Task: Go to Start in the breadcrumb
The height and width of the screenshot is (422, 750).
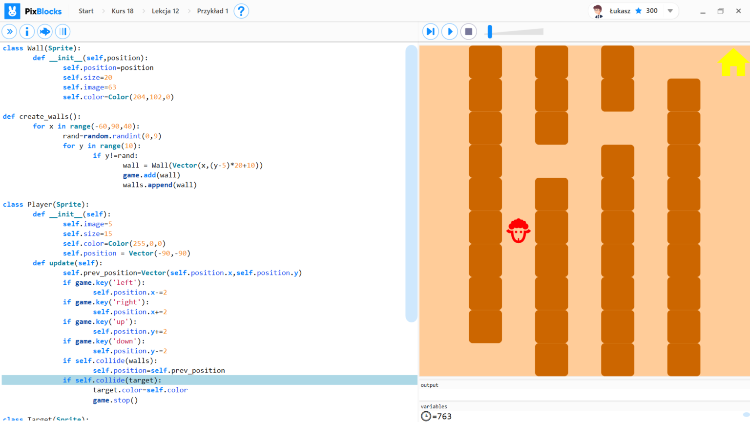Action: (x=86, y=11)
